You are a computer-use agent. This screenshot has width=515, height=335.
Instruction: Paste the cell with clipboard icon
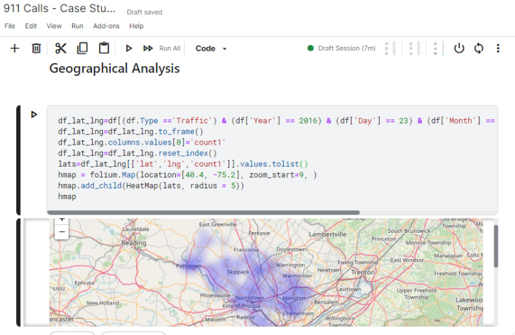(x=104, y=48)
